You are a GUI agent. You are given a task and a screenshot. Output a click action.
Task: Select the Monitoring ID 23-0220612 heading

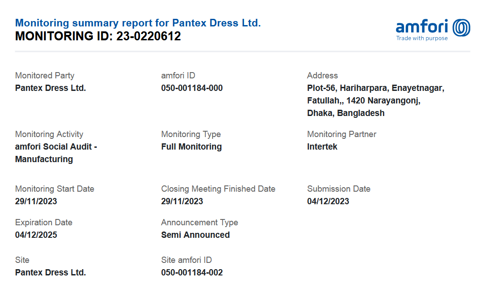coord(98,36)
